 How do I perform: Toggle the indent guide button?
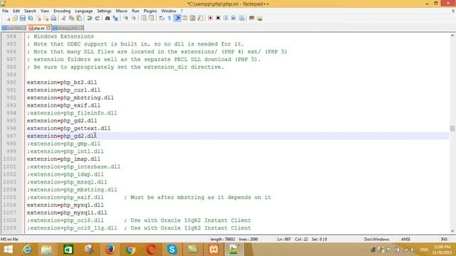(x=177, y=18)
